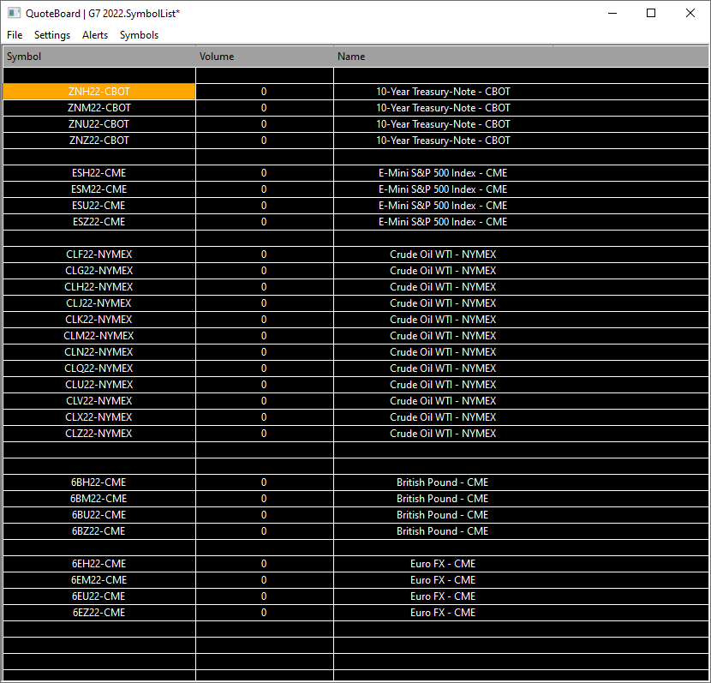This screenshot has height=683, width=711.
Task: Maximize the QuoteBoard window
Action: (651, 13)
